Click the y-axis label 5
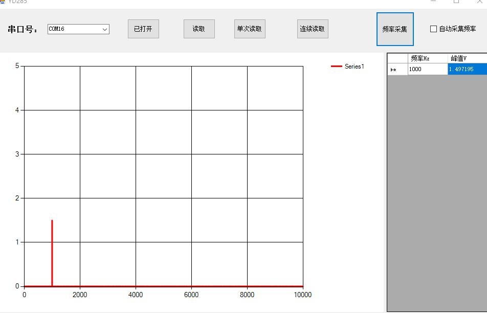This screenshot has height=313, width=487. [17, 66]
